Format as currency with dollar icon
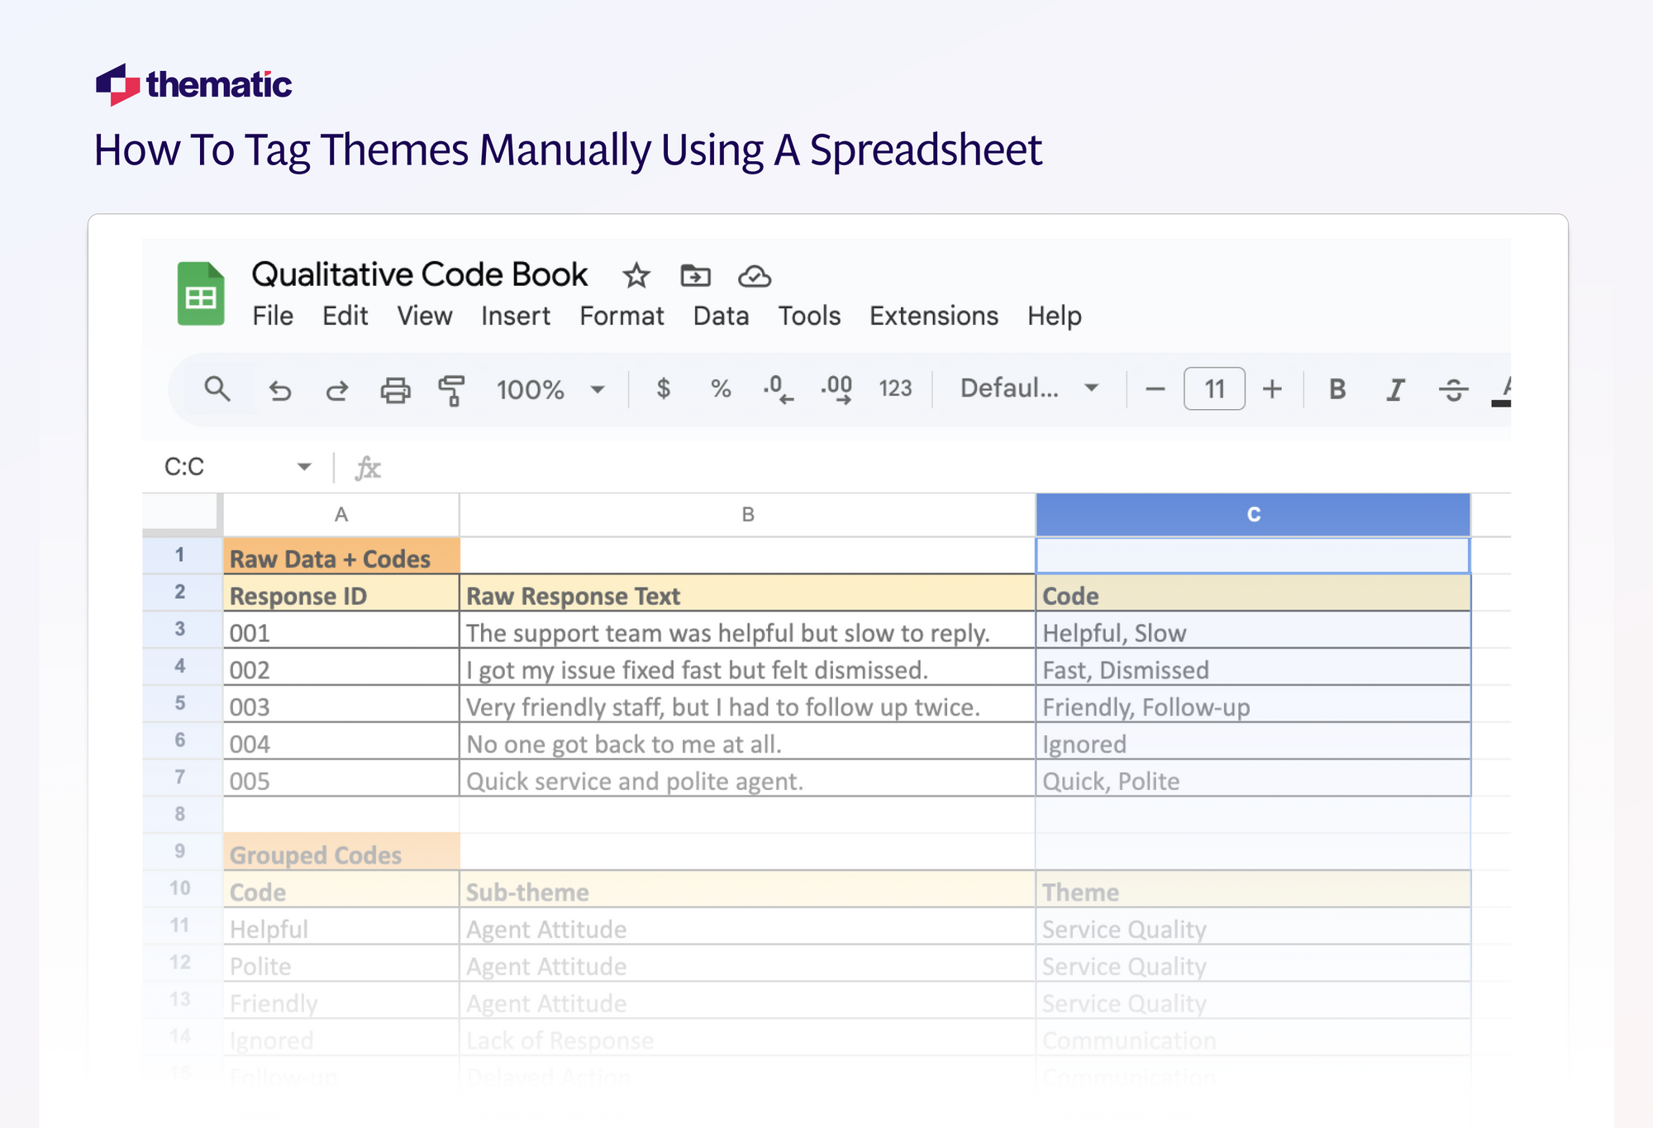The width and height of the screenshot is (1653, 1128). click(x=663, y=388)
